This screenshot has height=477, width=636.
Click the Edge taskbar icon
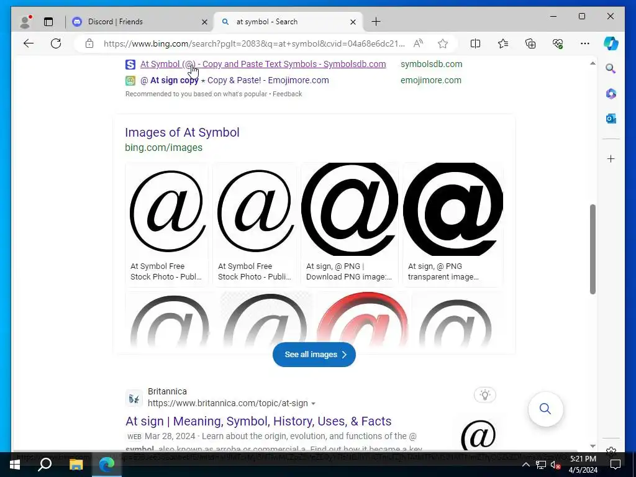coord(107,465)
